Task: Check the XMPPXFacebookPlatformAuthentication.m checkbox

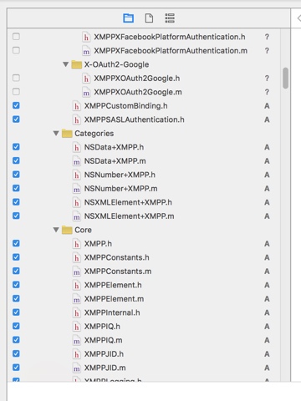Action: pos(16,50)
